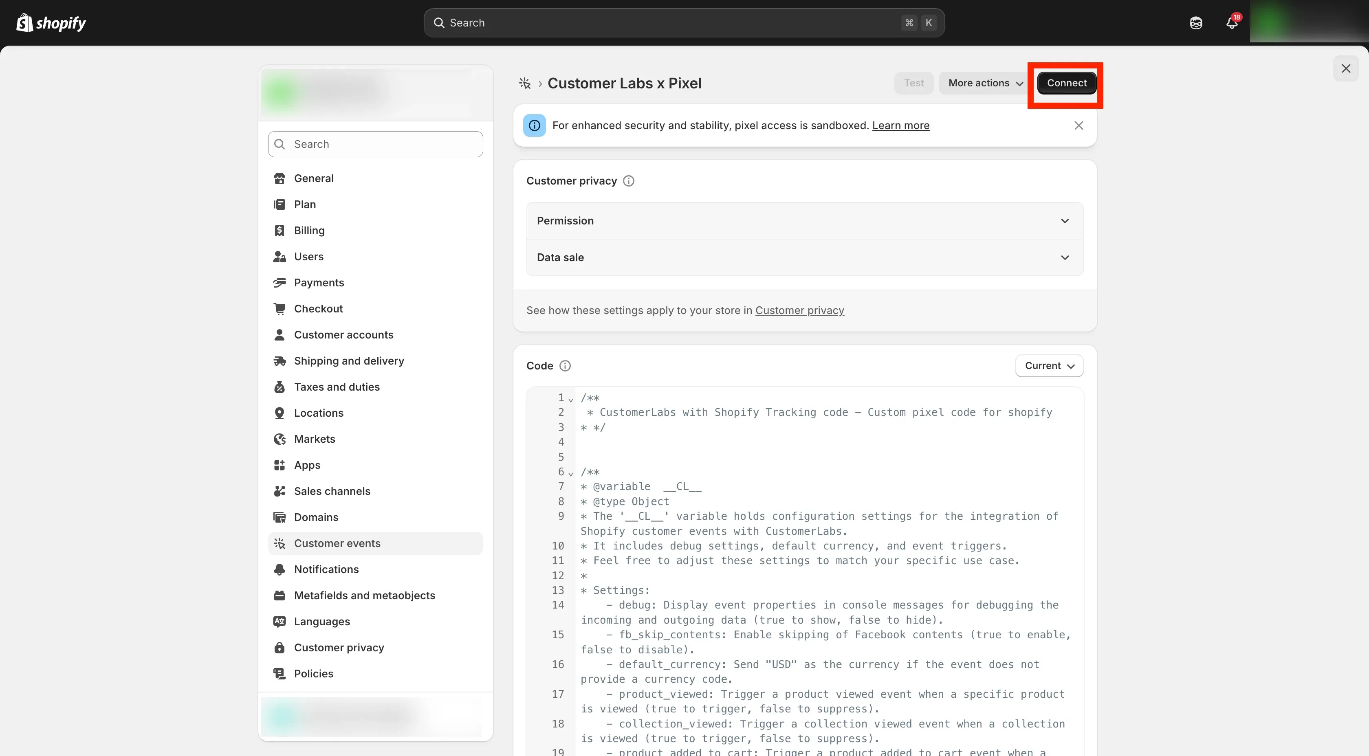Expand the Permission section

(x=805, y=220)
